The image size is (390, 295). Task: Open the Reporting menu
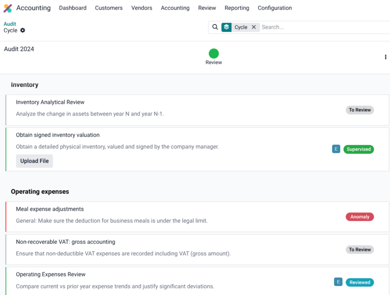click(x=237, y=8)
